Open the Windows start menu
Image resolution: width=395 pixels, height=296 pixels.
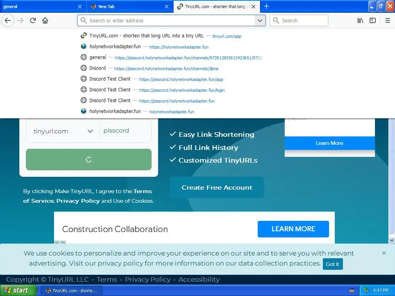[x=19, y=291]
